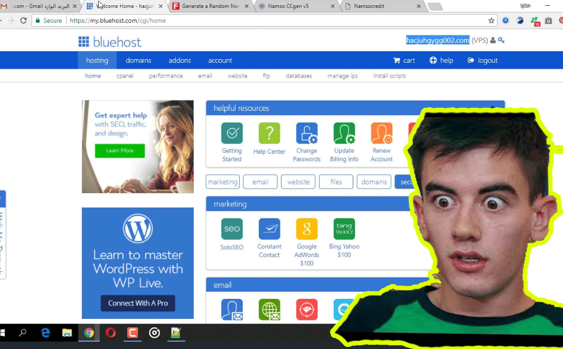Filter by the files category button

click(336, 182)
